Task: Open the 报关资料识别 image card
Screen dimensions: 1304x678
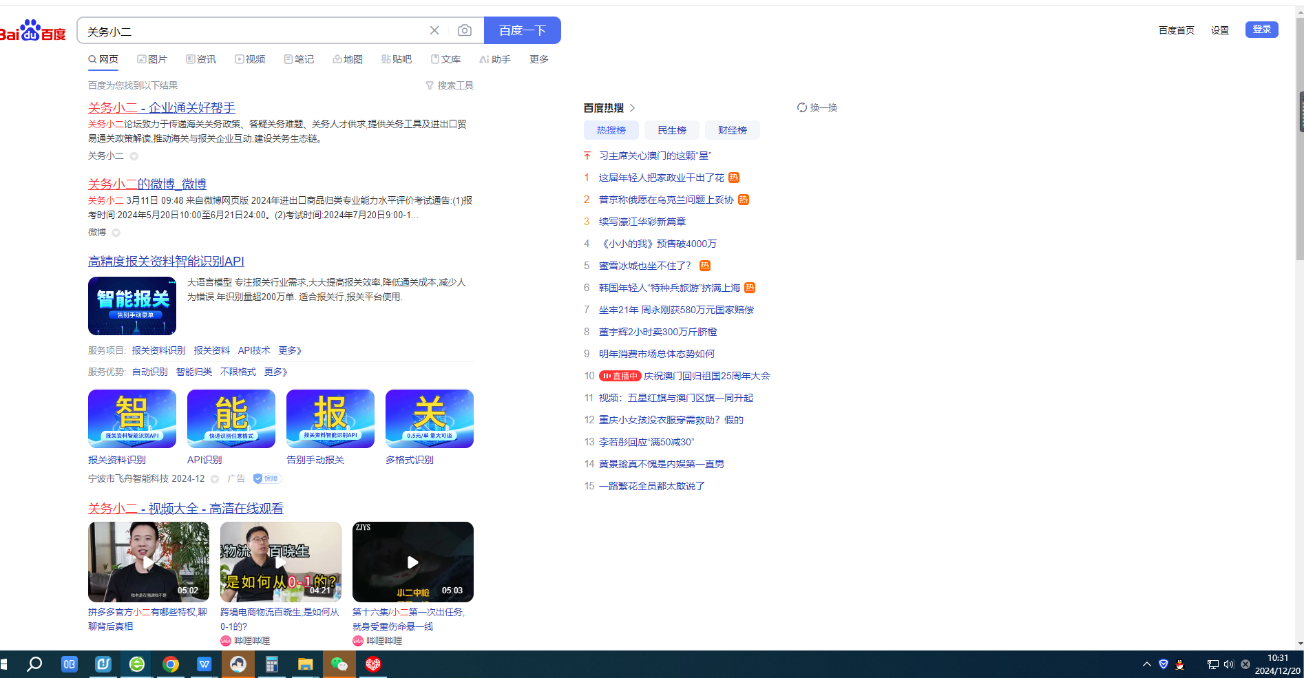Action: coord(132,419)
